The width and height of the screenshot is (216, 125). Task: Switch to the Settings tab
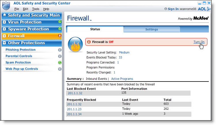152,29
